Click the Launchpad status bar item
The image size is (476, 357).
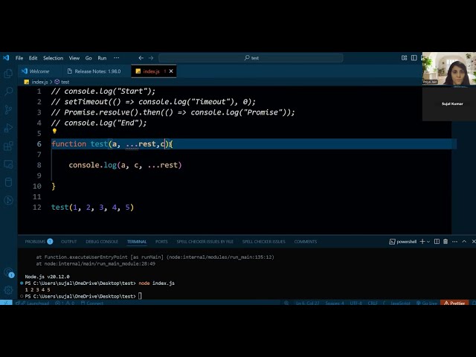click(33, 303)
